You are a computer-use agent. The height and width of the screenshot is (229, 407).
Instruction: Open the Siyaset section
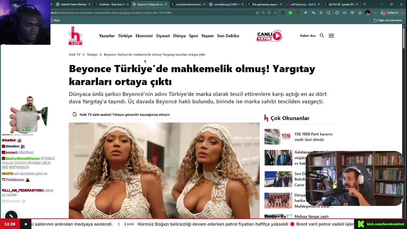pyautogui.click(x=163, y=36)
